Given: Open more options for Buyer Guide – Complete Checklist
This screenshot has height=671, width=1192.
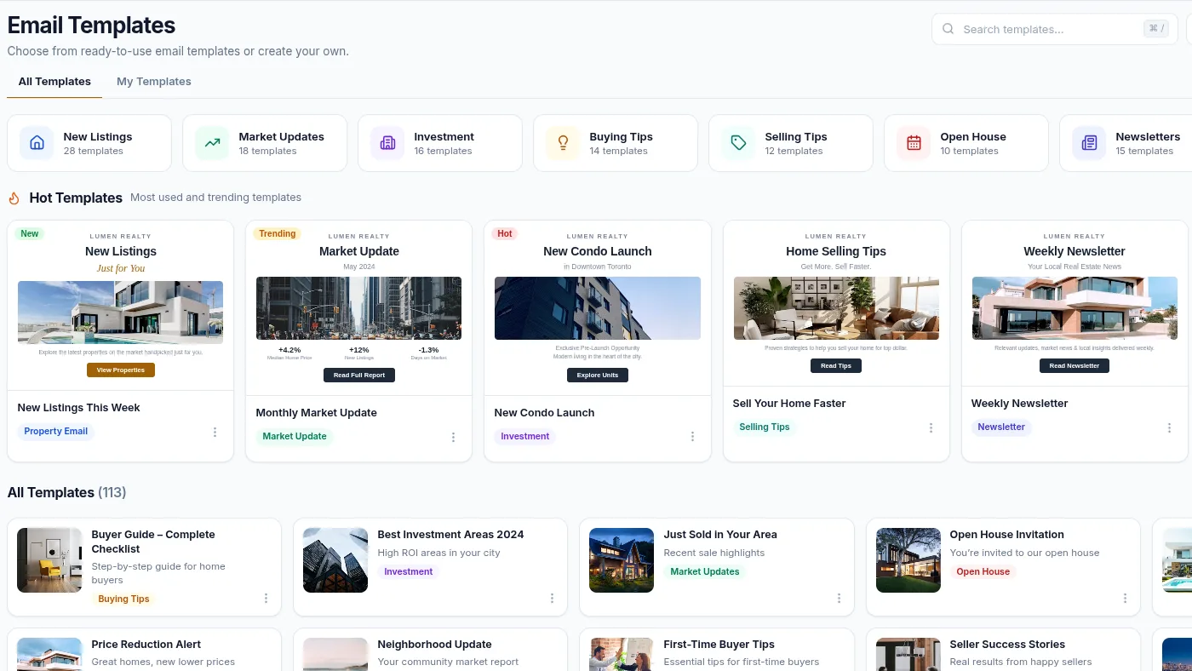Looking at the screenshot, I should tap(266, 599).
